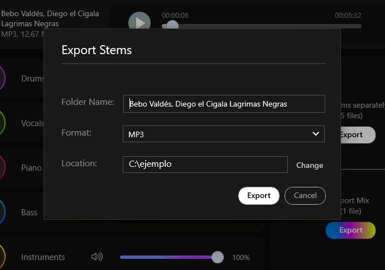385x270 pixels.
Task: Click the Piano stem circle icon
Action: 2,167
